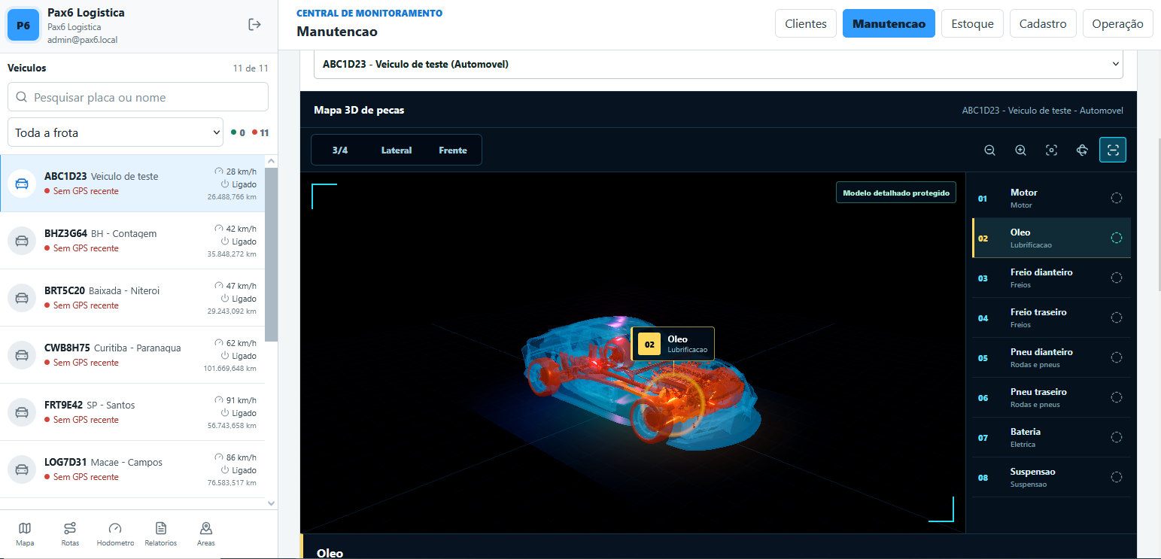Screen dimensions: 1161x559
Task: Toggle auto-rotate of the 3D model
Action: (x=1082, y=150)
